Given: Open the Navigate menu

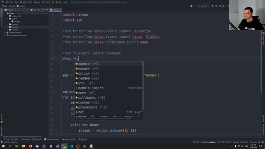Looking at the screenshot, I should 23,2.
